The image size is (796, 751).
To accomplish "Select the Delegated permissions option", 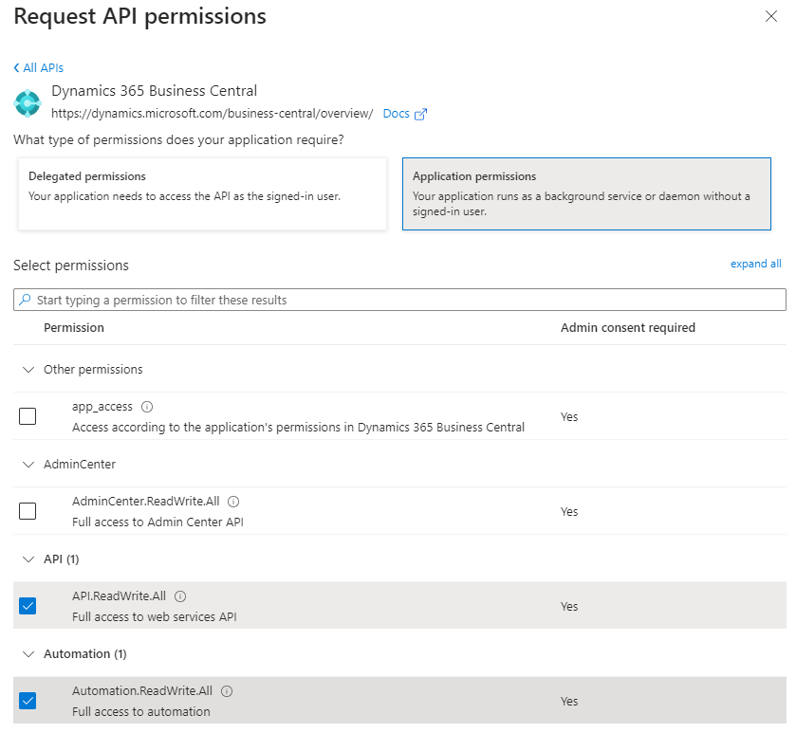I will 202,193.
